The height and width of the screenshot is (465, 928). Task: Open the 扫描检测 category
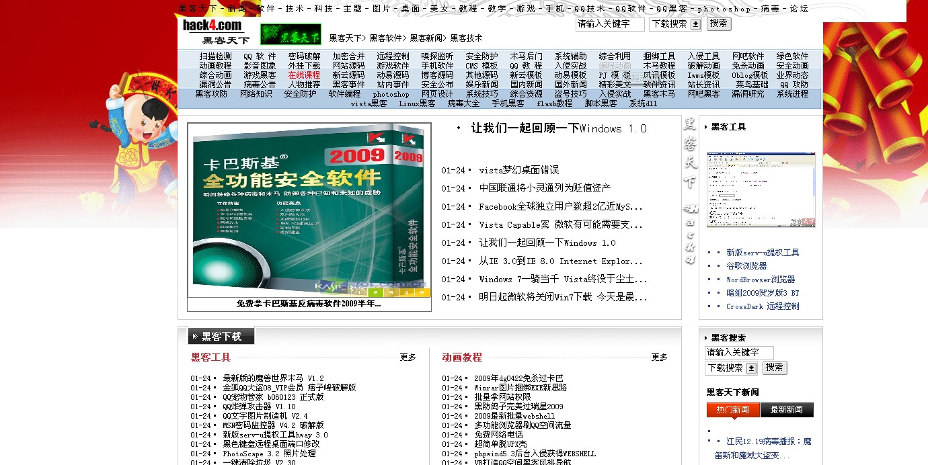pyautogui.click(x=215, y=56)
